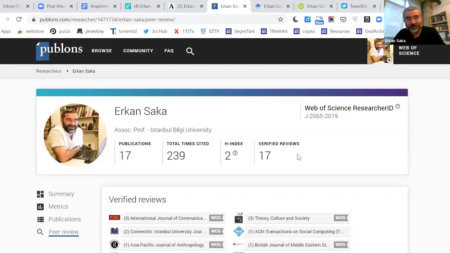Open the TRintHist bookmark
Screen dimensions: 450x253
coord(274,31)
